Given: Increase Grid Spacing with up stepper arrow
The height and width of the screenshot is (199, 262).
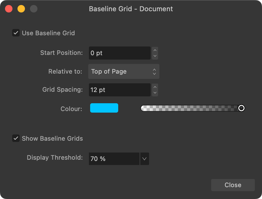Looking at the screenshot, I should 155,87.
